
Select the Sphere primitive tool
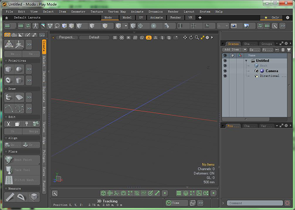point(18,69)
